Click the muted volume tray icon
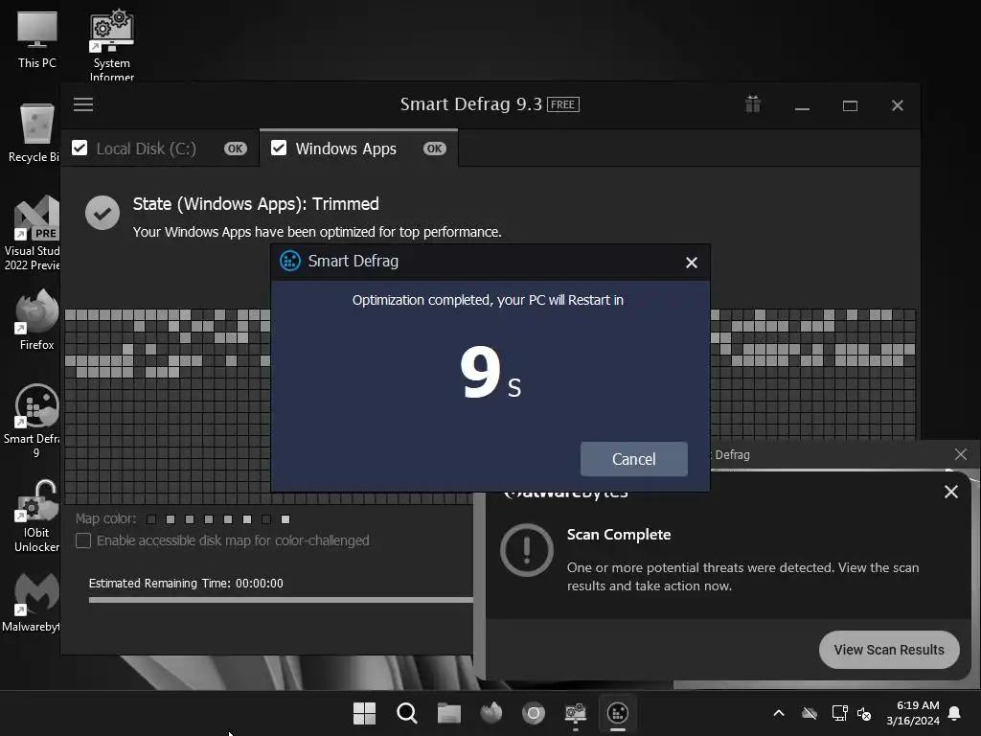Image resolution: width=981 pixels, height=736 pixels. 864,713
